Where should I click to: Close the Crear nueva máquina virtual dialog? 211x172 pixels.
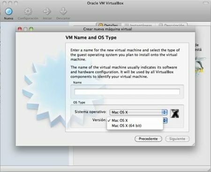pos(20,29)
